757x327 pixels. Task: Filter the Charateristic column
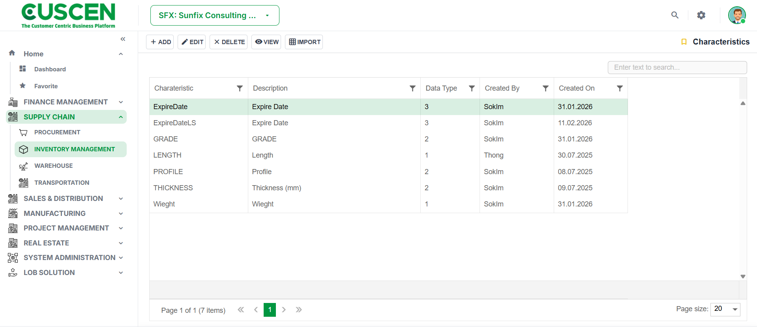coord(240,88)
